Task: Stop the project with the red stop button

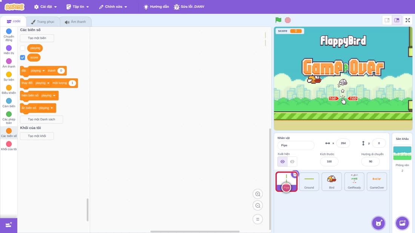Action: tap(288, 20)
